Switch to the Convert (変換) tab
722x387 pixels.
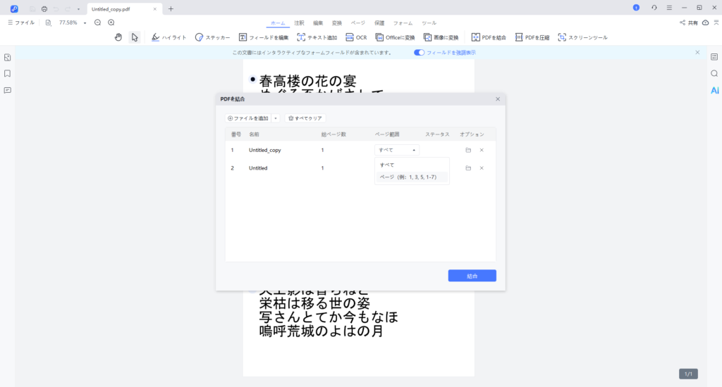337,23
